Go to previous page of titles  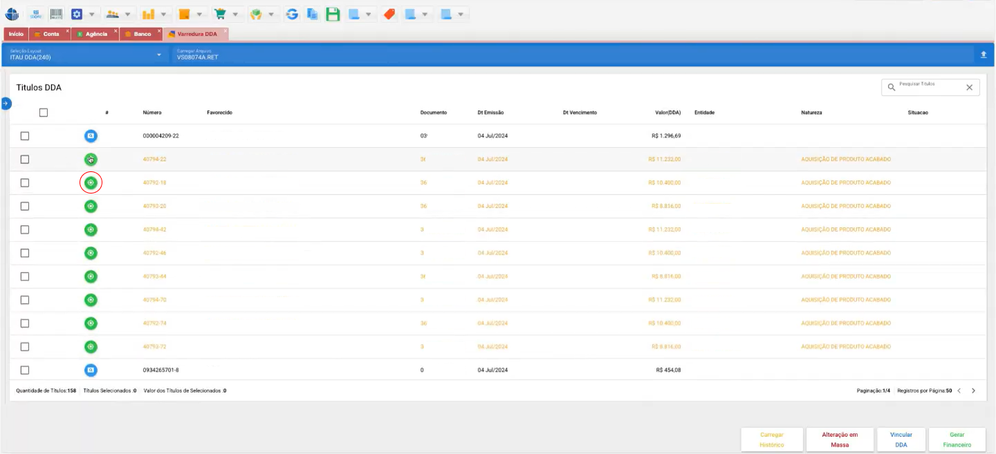point(959,390)
